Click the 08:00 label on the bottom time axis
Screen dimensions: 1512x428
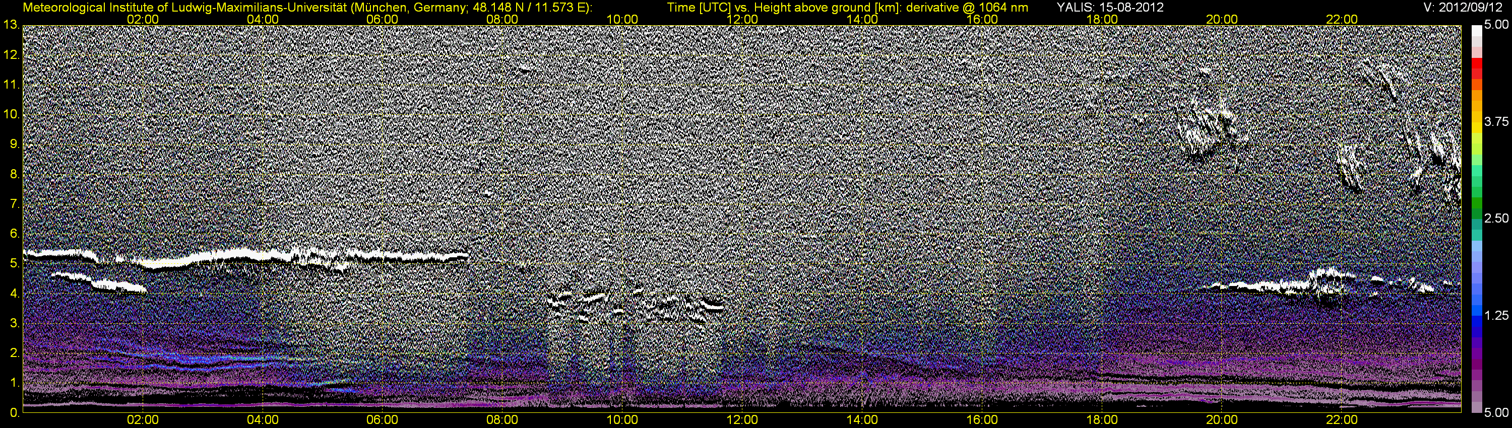pos(502,420)
